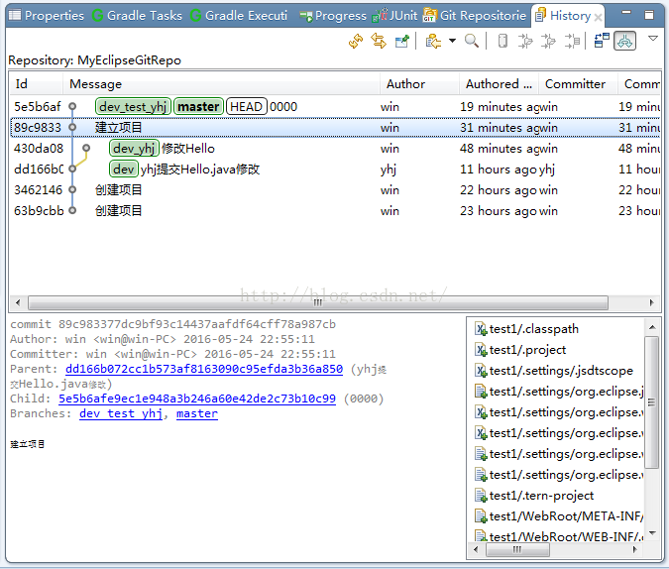Click the first grayed compare-mode icon
The image size is (669, 569).
(x=525, y=42)
